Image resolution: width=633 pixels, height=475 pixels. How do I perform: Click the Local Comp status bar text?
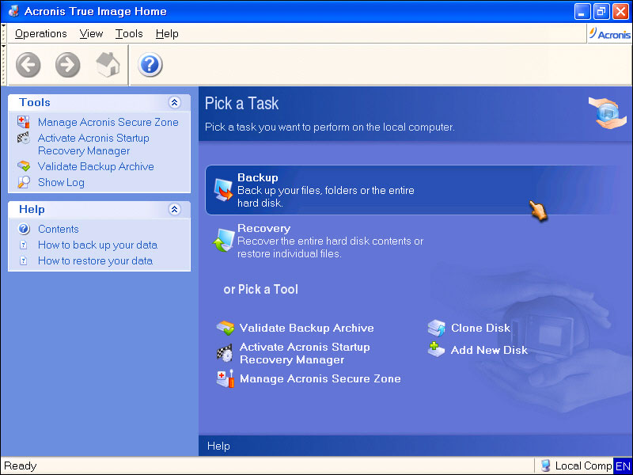point(583,465)
